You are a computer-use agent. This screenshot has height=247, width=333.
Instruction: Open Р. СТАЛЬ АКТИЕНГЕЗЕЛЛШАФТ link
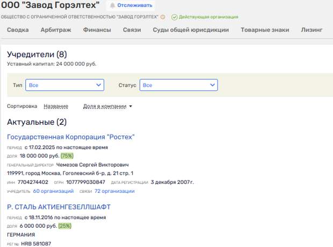tap(59, 207)
